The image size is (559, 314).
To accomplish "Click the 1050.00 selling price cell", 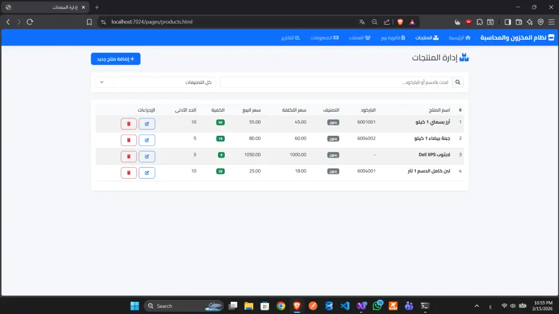I will (253, 155).
